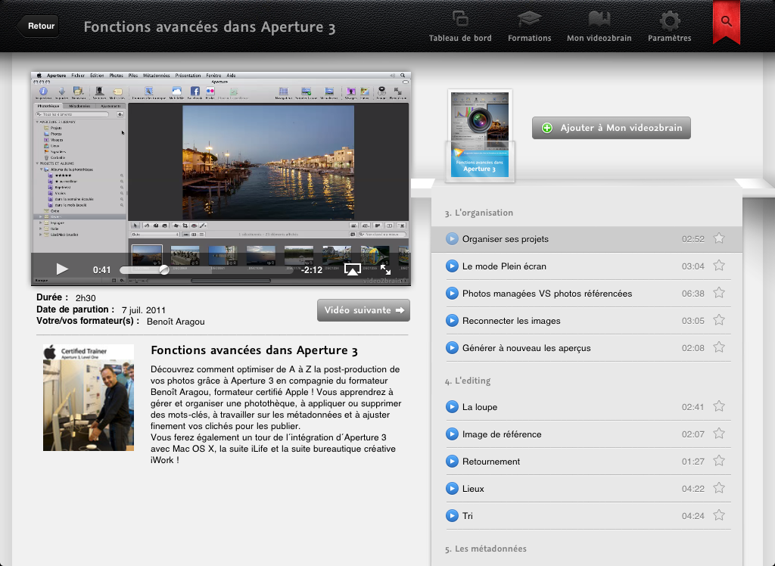Click the trainer name Benoît Aragou
This screenshot has width=775, height=566.
(x=176, y=322)
